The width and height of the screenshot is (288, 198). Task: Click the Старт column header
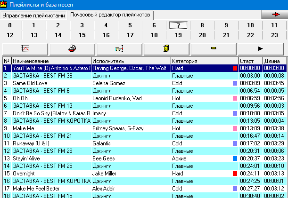coord(251,61)
